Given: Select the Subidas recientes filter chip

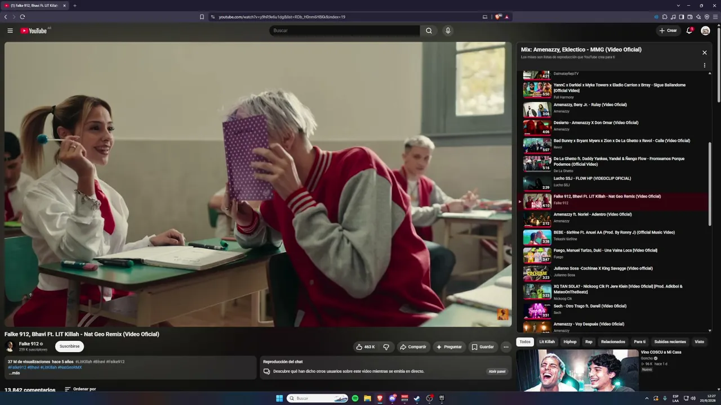Looking at the screenshot, I should click(x=670, y=341).
